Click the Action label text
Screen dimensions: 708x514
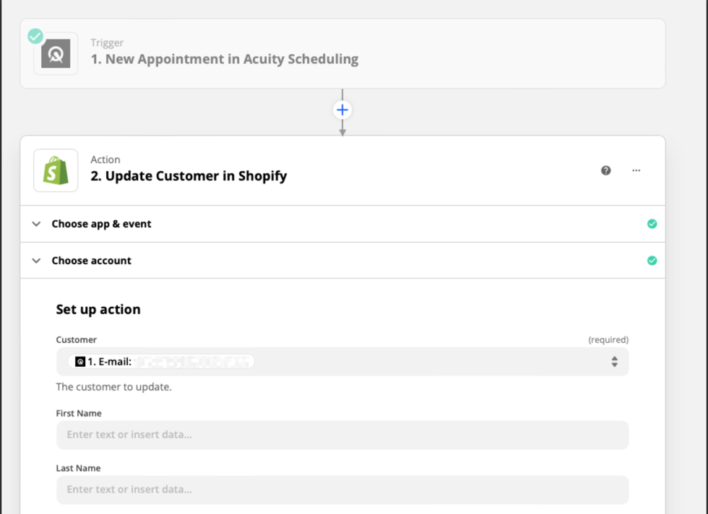coord(105,160)
